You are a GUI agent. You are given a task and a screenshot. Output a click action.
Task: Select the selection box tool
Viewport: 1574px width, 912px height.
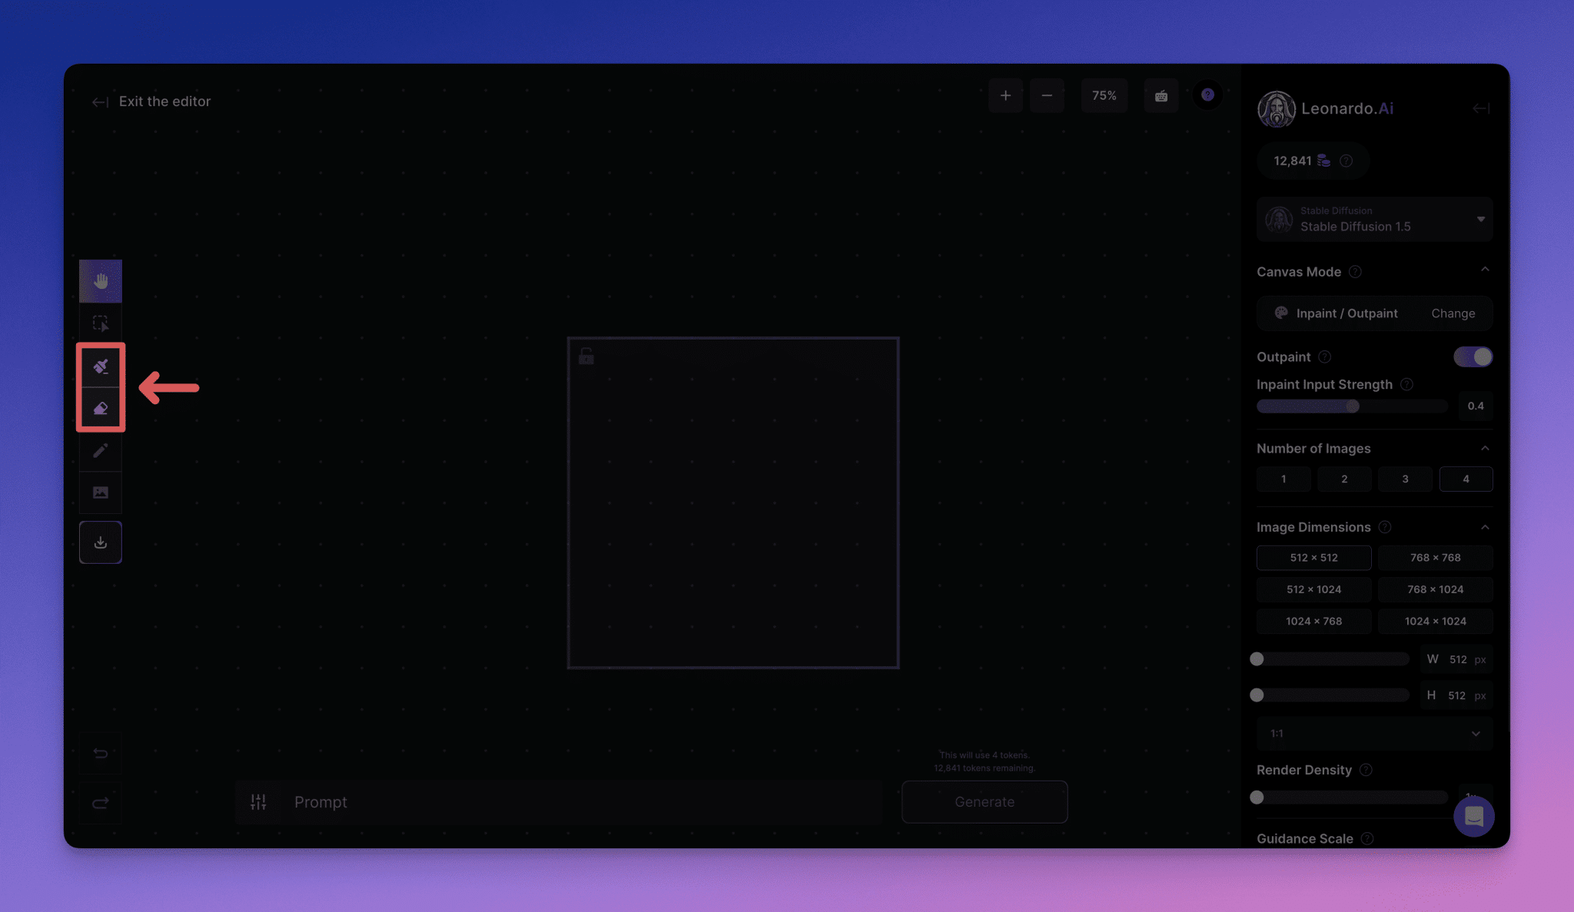click(x=101, y=323)
